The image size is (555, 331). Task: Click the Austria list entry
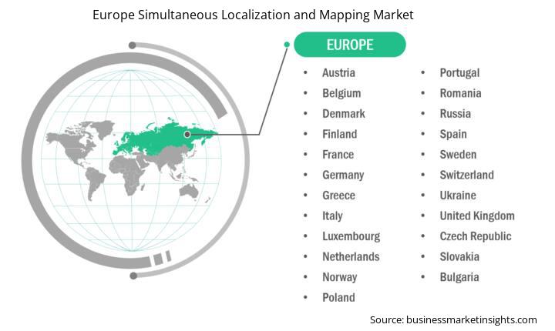[338, 73]
